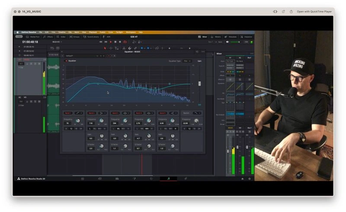Open the Media Pool panel
This screenshot has height=212, width=346.
[33, 37]
